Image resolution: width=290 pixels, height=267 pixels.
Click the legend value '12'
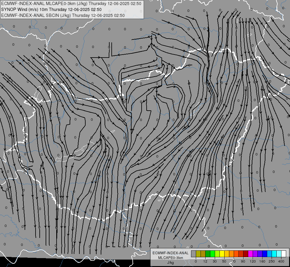coord(205,261)
